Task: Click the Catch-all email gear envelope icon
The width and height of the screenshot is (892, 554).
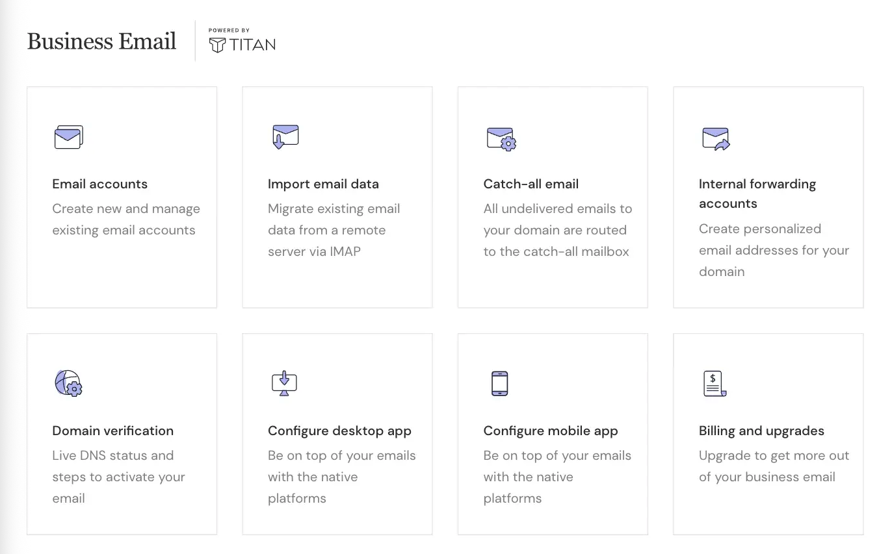Action: tap(501, 139)
